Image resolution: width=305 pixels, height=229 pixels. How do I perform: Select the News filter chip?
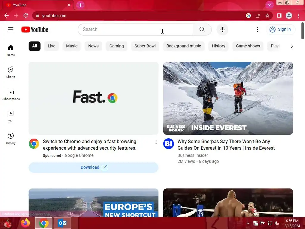(93, 46)
